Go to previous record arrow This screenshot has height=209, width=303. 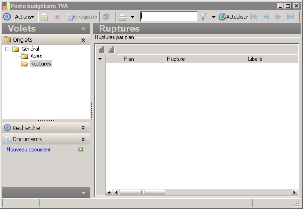coord(266,17)
